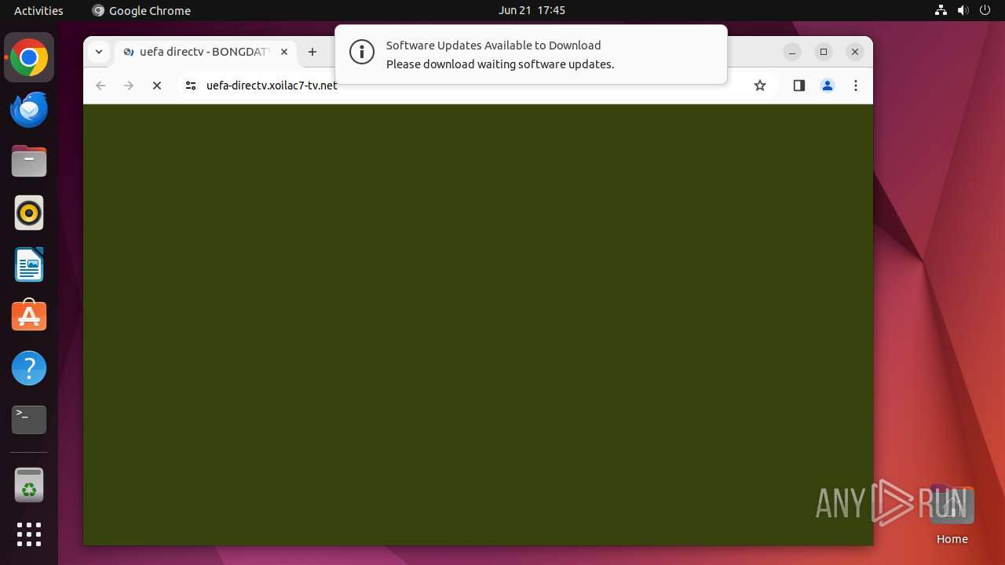Launch Thunderbird mail from the dock
The image size is (1005, 565).
tap(29, 110)
